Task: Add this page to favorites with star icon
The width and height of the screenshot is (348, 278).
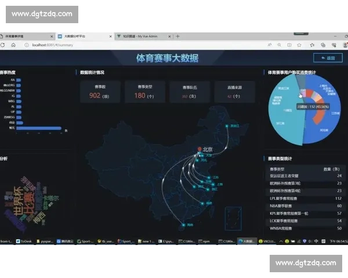Action: 299,45
